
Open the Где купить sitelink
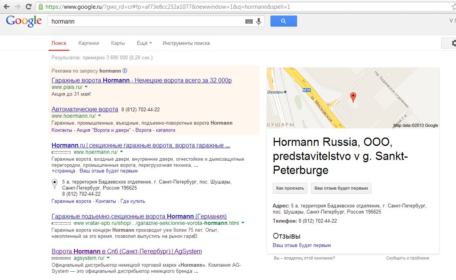[x=133, y=201]
